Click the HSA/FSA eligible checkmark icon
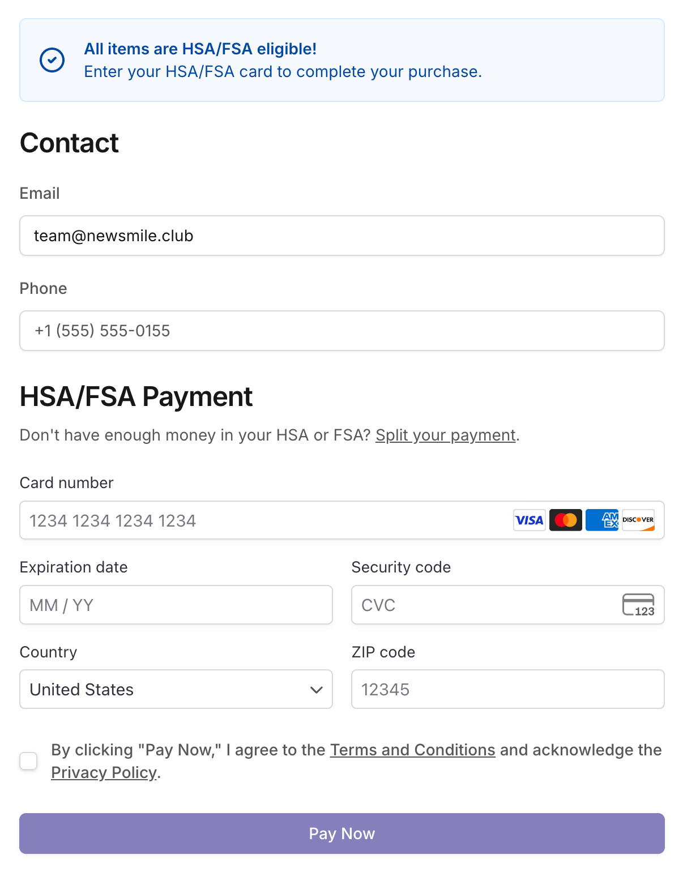 pyautogui.click(x=52, y=60)
